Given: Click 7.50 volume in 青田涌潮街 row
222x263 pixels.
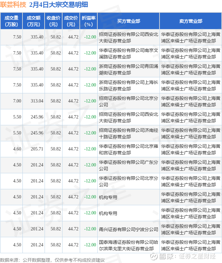Looking at the screenshot, I should pyautogui.click(x=17, y=69).
